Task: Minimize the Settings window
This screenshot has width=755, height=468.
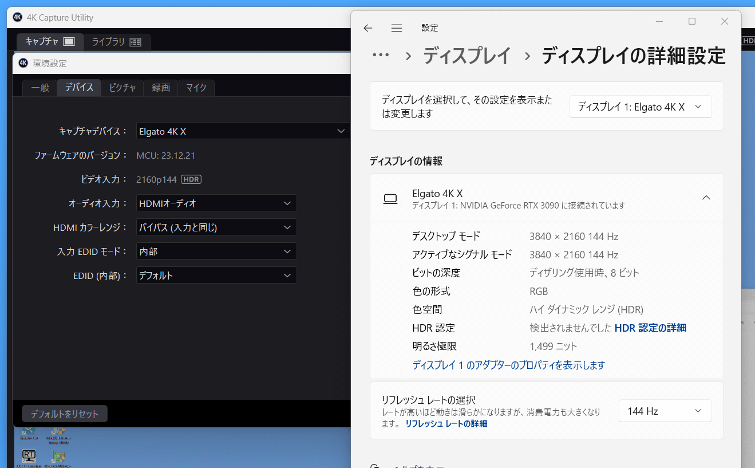Action: click(x=659, y=21)
